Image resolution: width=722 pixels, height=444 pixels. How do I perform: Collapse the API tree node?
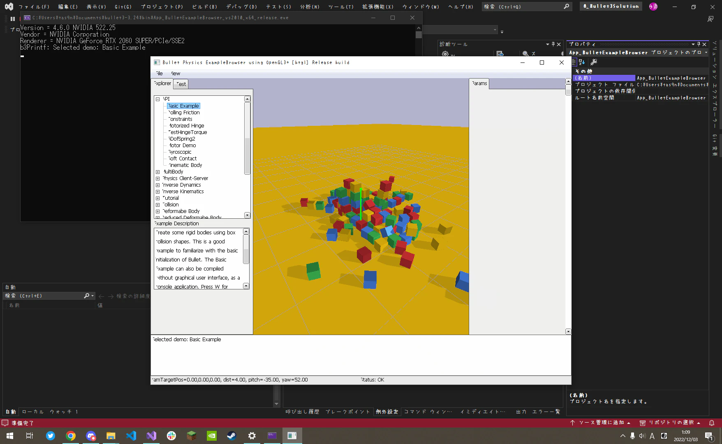tap(157, 99)
